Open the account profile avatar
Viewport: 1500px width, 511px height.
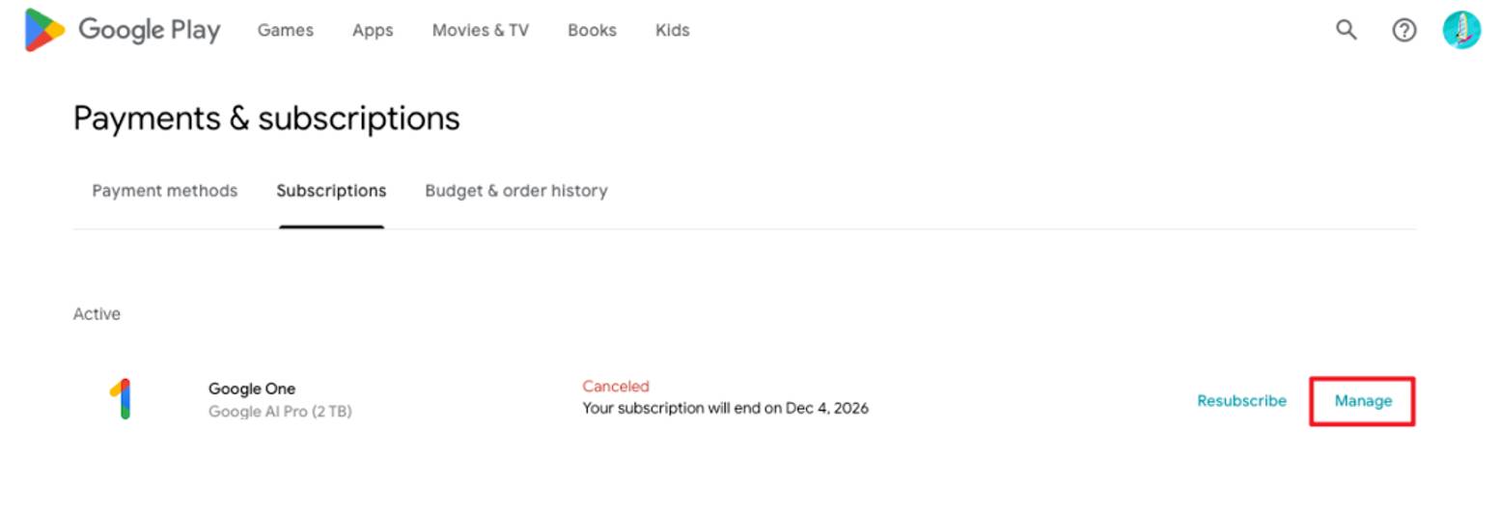pos(1460,30)
